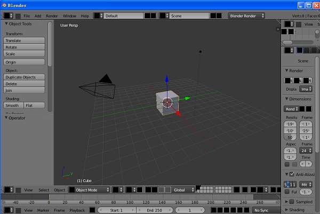Toggle the Full Sample checkbox

[287, 192]
